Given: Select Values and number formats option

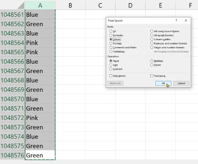Looking at the screenshot, I should tap(152, 47).
